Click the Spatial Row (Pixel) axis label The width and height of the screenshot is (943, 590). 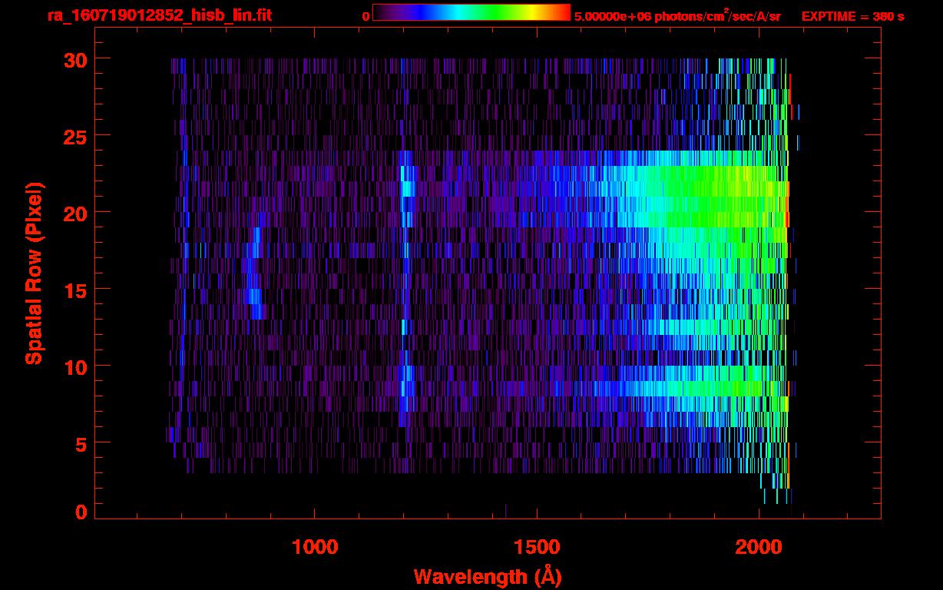34,273
